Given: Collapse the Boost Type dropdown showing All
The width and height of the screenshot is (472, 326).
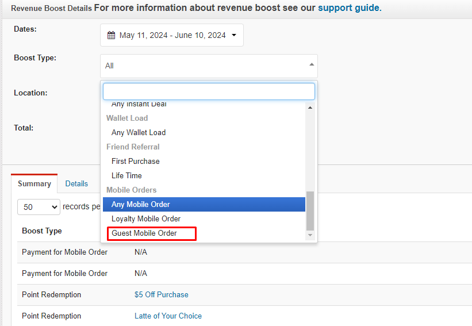Looking at the screenshot, I should [209, 66].
